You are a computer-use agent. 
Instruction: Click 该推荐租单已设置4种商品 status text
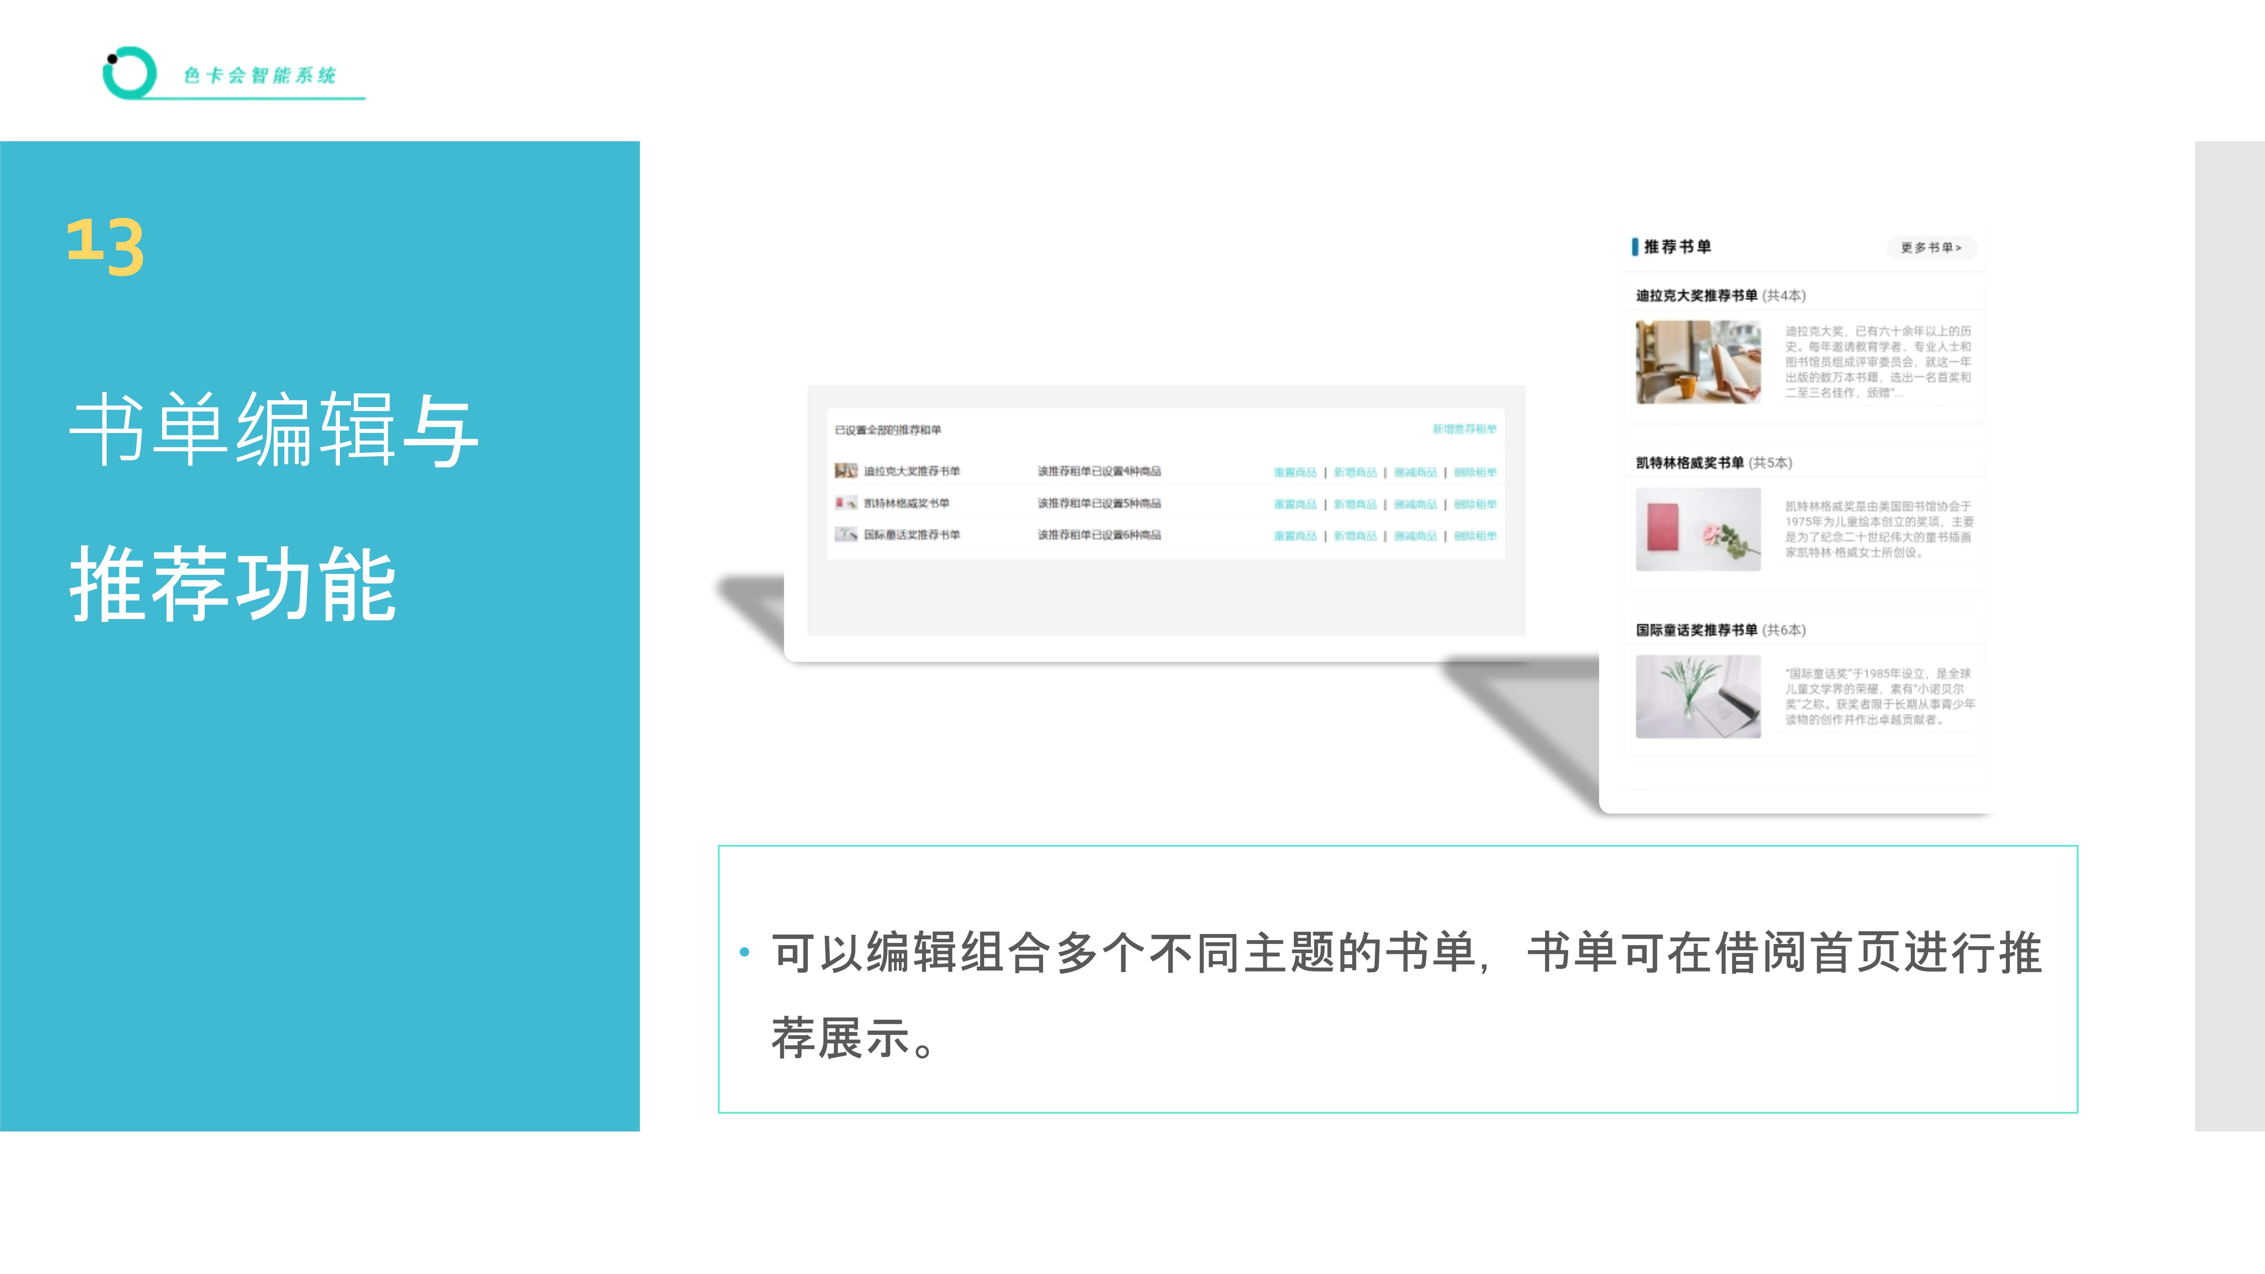click(1099, 471)
